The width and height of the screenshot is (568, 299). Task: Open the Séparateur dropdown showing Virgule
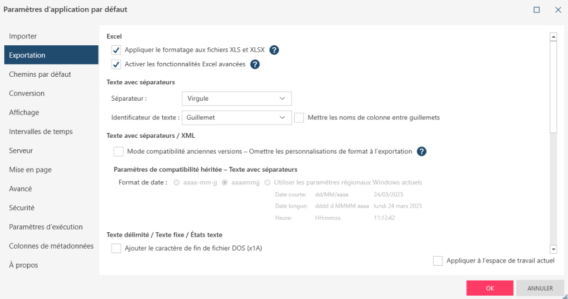236,98
